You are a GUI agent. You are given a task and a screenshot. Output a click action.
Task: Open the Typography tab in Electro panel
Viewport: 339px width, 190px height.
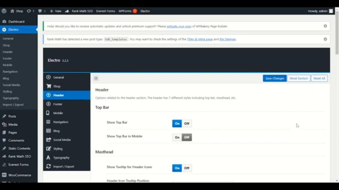coord(67,158)
